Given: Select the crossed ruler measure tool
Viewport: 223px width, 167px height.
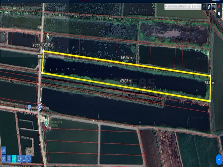Looking at the screenshot, I should (x=4, y=159).
